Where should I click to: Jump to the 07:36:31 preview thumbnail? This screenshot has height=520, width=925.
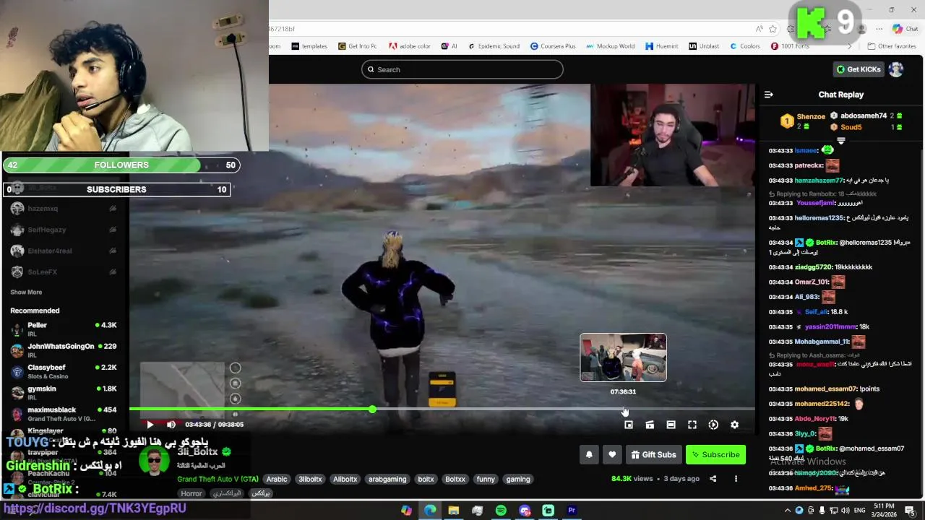pos(623,357)
